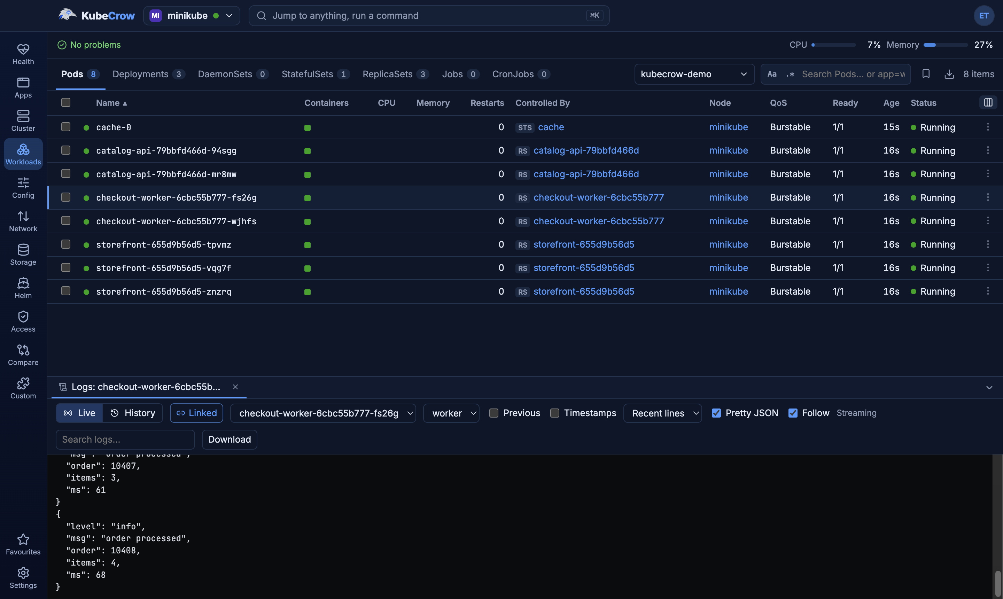This screenshot has height=599, width=1003.
Task: Collapse the logs bottom panel chevron
Action: click(989, 388)
